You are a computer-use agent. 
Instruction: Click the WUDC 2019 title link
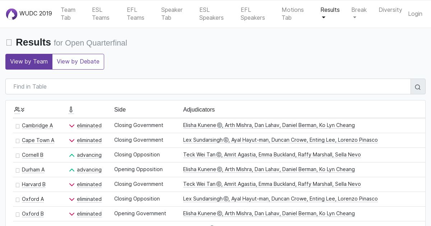(x=36, y=14)
